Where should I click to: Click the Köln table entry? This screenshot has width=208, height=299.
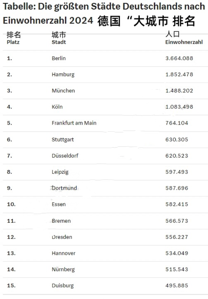pos(57,107)
